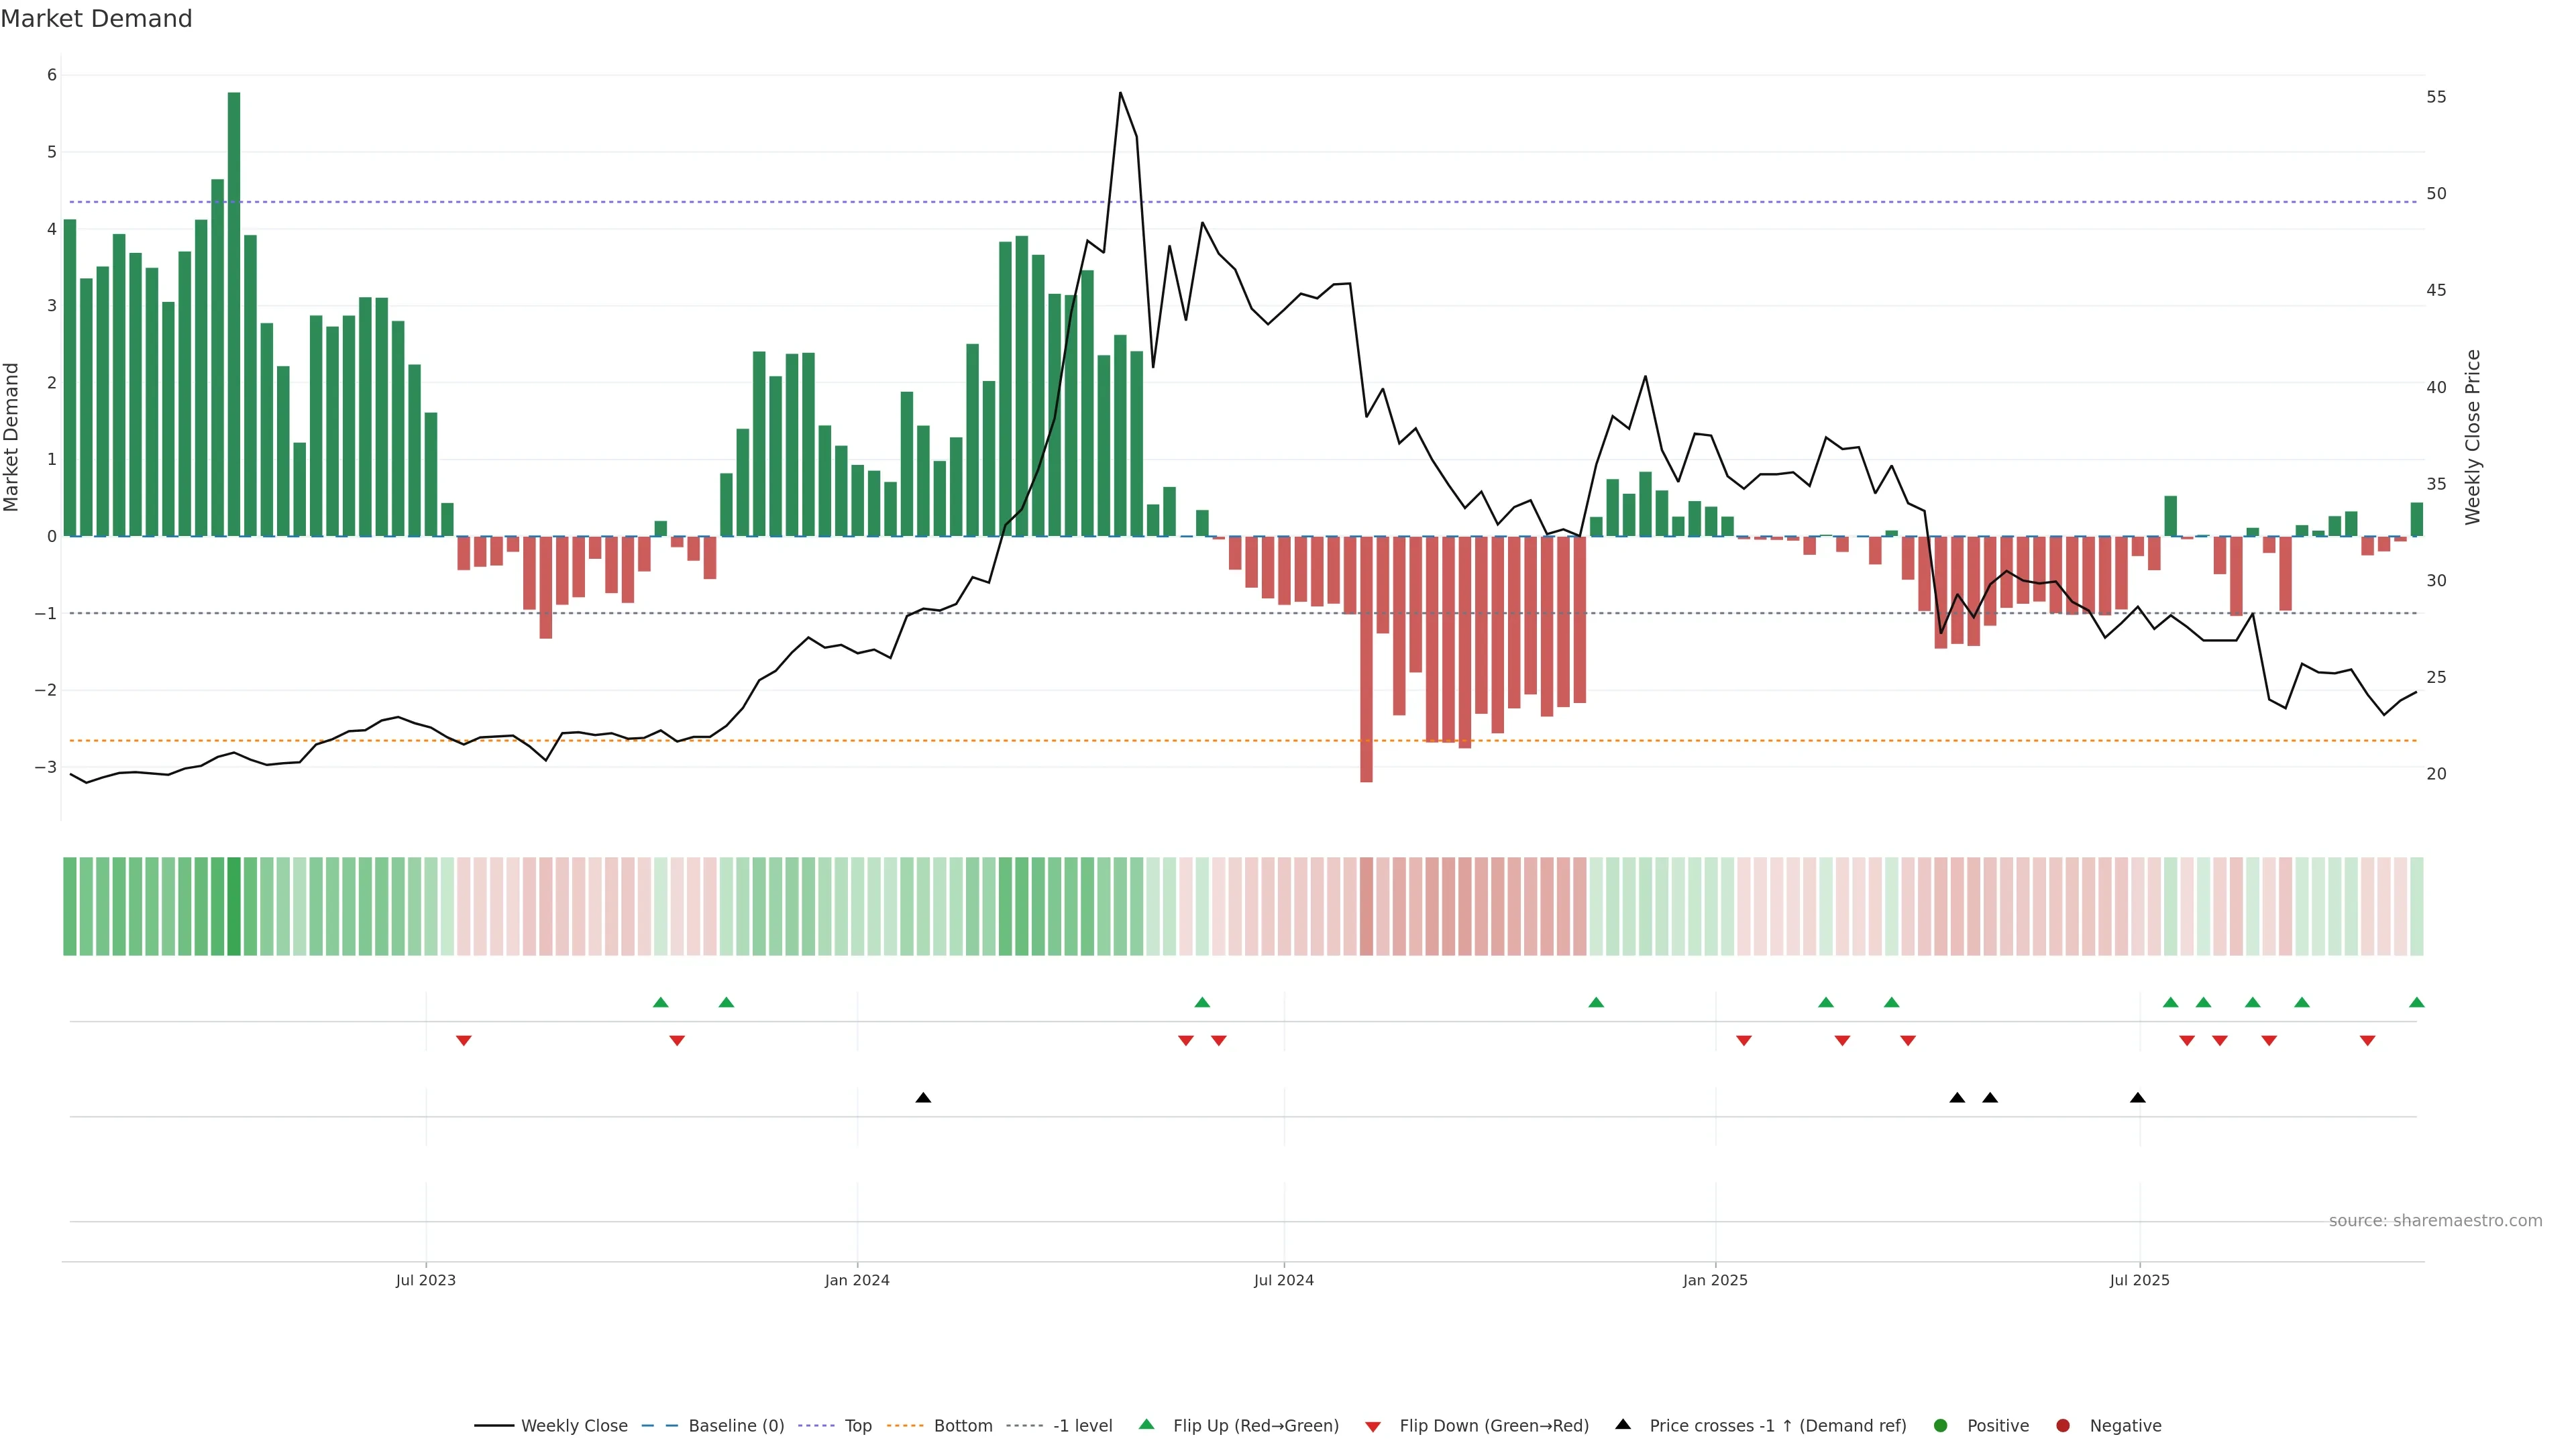The image size is (2576, 1449).
Task: Click the green Positive circle legend icon
Action: [x=1941, y=1425]
